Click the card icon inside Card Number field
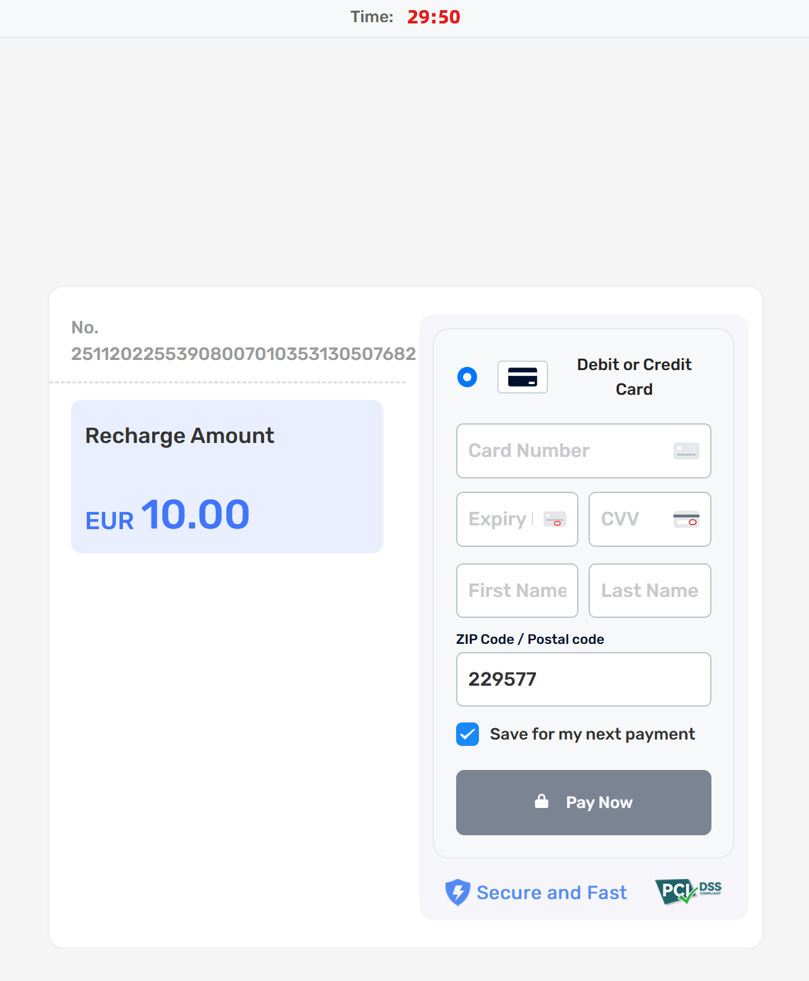 click(x=686, y=451)
